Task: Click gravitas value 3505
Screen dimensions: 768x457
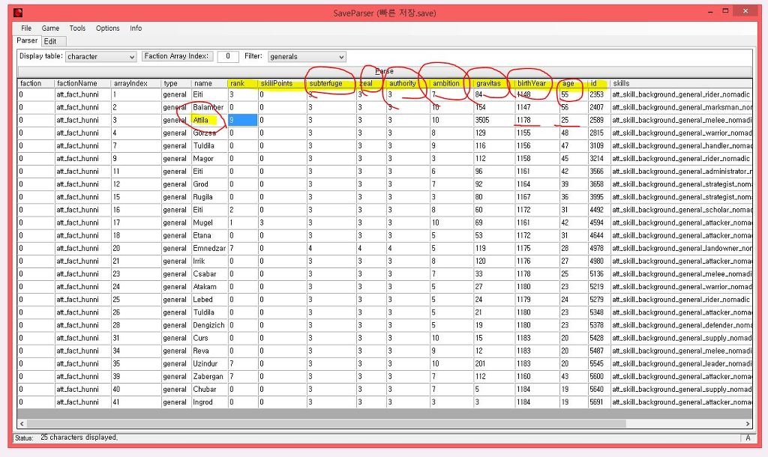Action: [493, 120]
